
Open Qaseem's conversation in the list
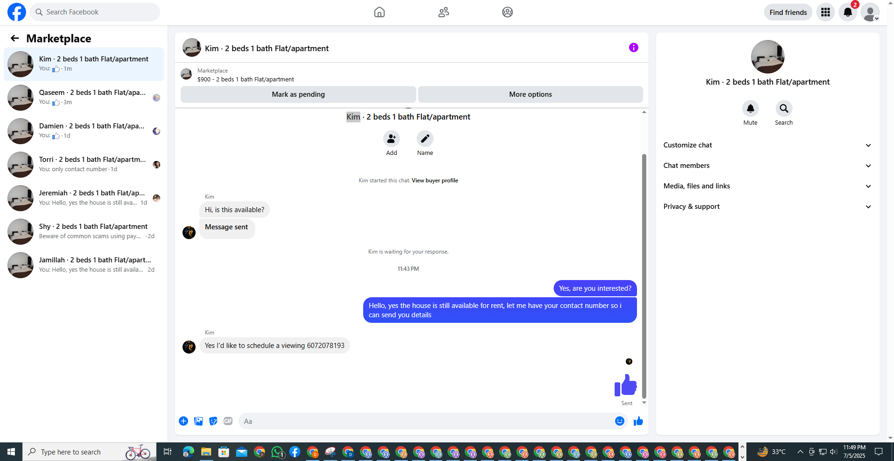pos(84,98)
